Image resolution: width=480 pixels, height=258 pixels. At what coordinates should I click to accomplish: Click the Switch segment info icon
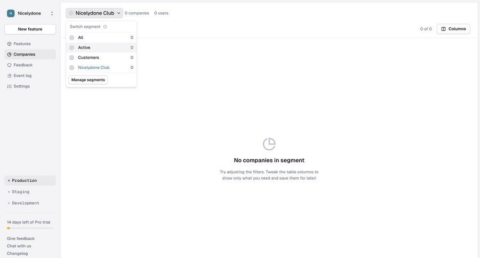(x=105, y=27)
